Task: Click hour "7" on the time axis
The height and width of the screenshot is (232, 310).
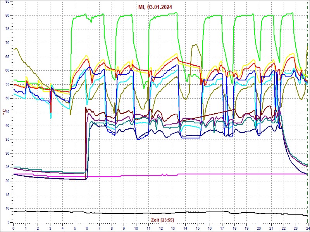Action: (99, 227)
